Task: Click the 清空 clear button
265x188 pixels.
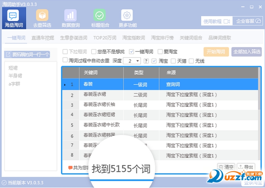Action: pyautogui.click(x=226, y=167)
